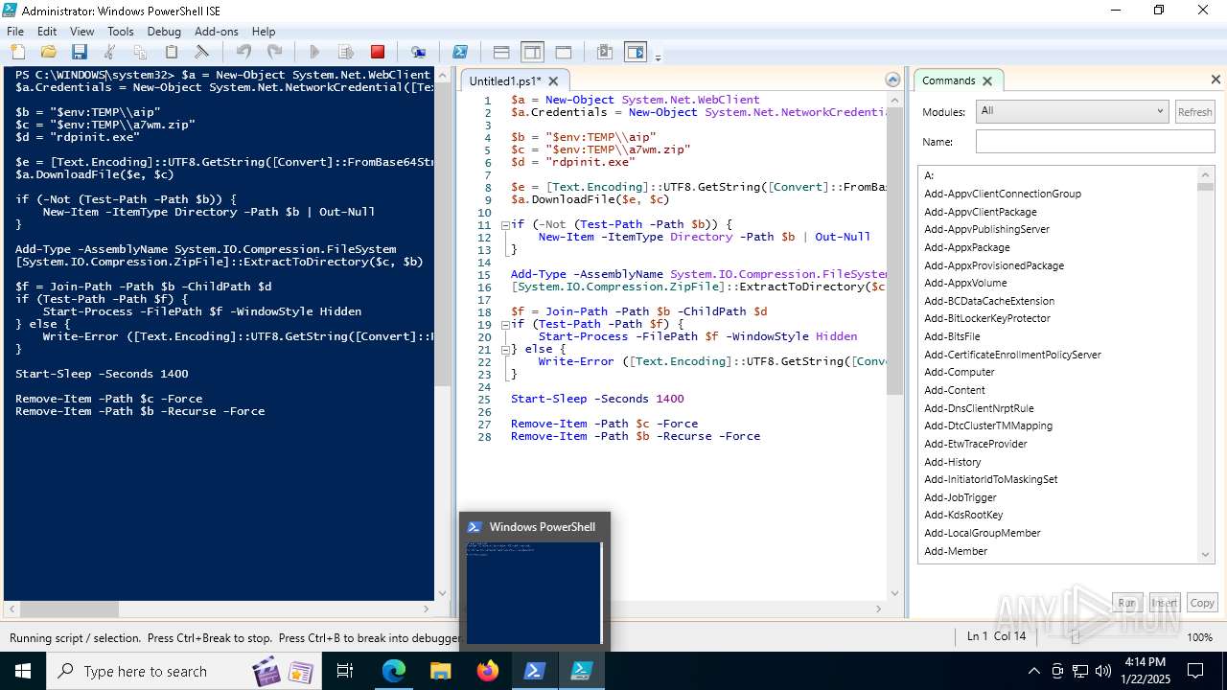The image size is (1227, 690).
Task: Click the Paste clipboard icon
Action: pos(171,52)
